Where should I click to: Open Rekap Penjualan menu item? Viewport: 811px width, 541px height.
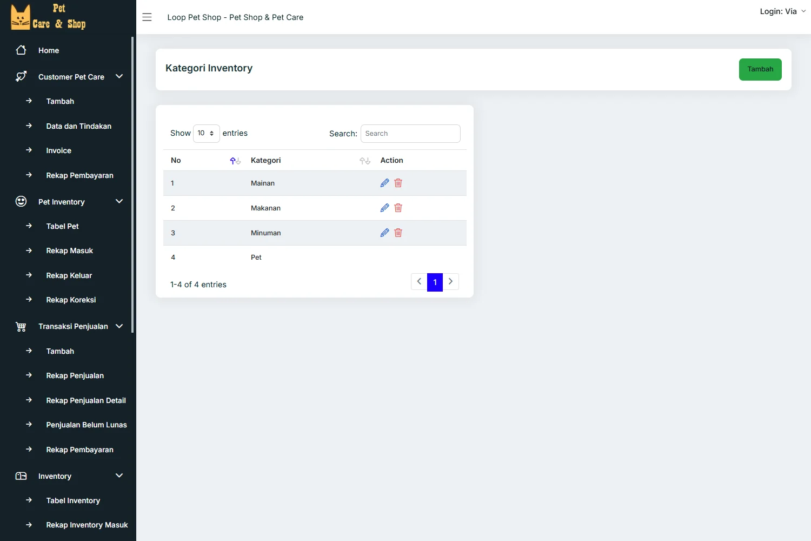coord(75,375)
